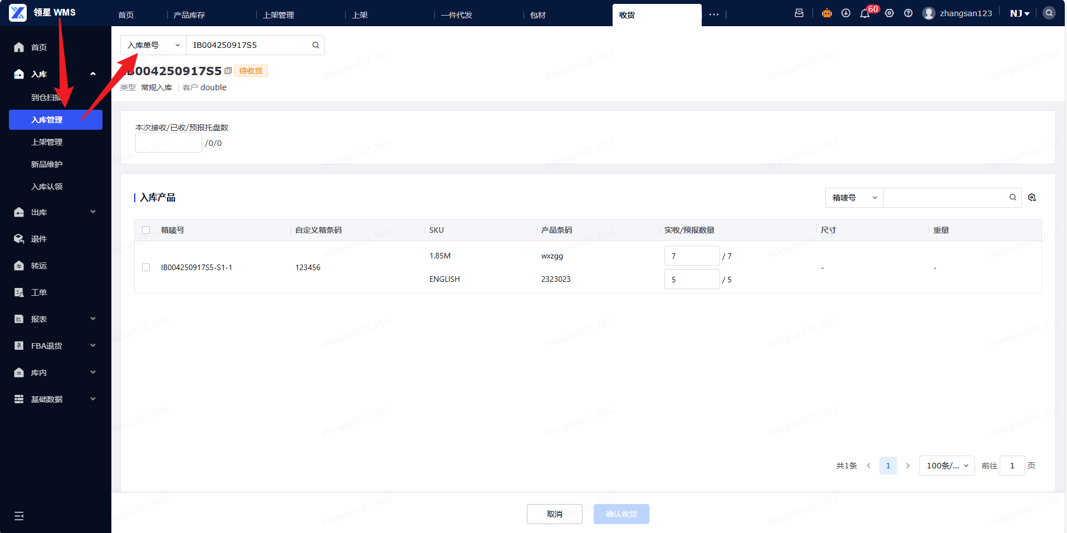1067x533 pixels.
Task: Click the next page arrow
Action: [908, 466]
